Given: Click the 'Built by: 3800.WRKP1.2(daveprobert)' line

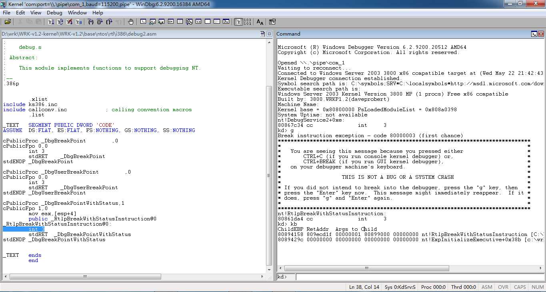Looking at the screenshot, I should 334,99.
